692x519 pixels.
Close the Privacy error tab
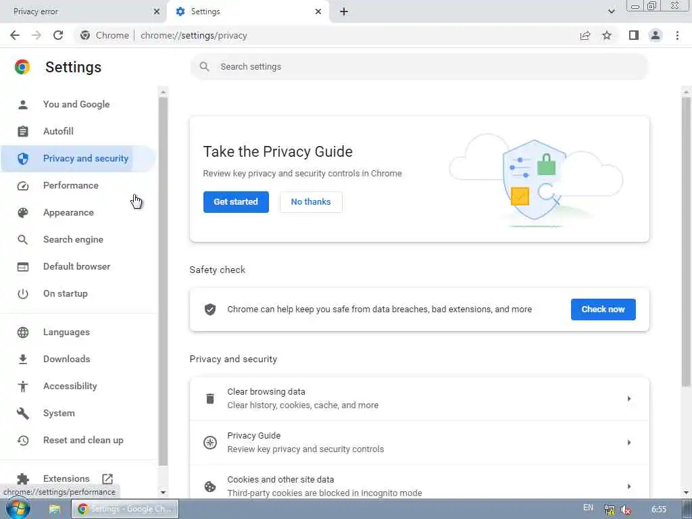(x=157, y=11)
